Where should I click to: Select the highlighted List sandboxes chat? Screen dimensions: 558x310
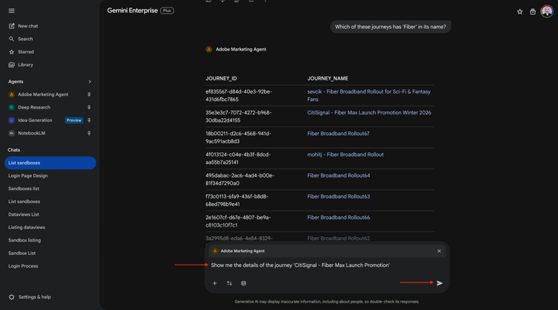[x=50, y=163]
